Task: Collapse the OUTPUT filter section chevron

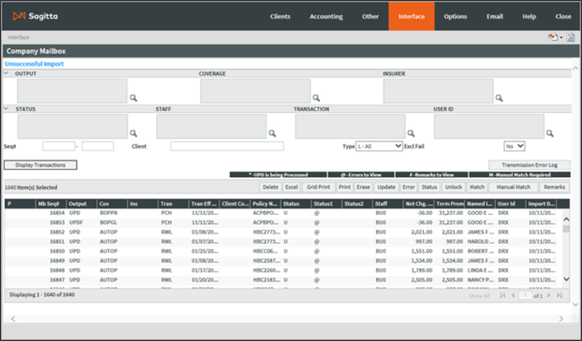Action: point(7,74)
